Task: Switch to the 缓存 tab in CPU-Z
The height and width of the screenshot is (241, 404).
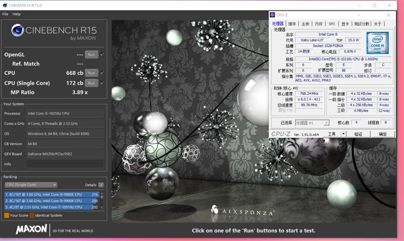Action: click(x=292, y=24)
